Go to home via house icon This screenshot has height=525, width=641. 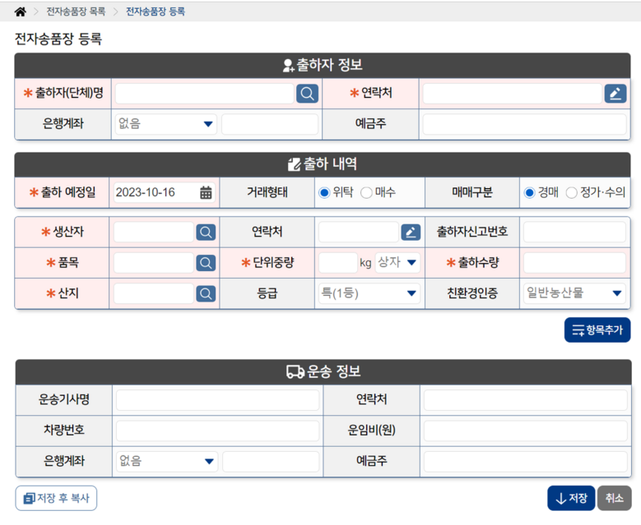pos(21,12)
